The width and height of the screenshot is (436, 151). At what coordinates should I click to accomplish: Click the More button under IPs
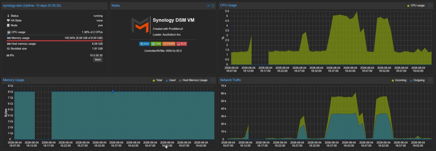click(98, 60)
